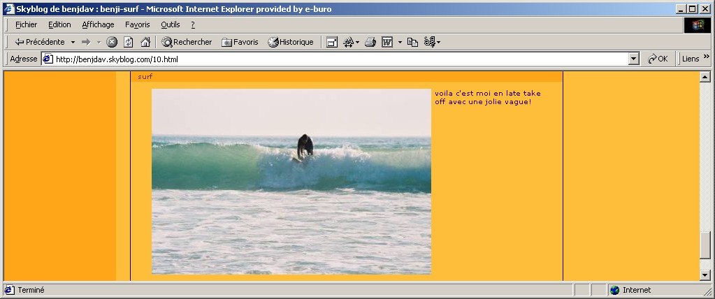Click the address bar URL field
This screenshot has width=715, height=299.
tap(340, 59)
